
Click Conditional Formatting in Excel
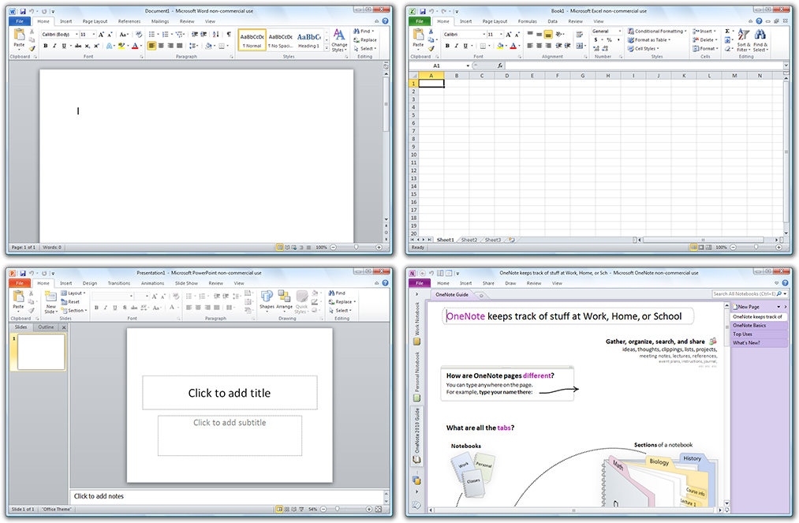(657, 31)
